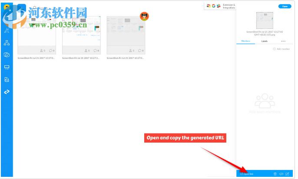Click members count on third screenshot card
The height and width of the screenshot is (179, 298).
point(132,51)
